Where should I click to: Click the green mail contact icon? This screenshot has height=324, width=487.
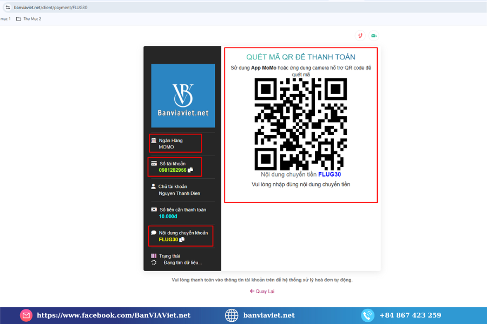373,36
